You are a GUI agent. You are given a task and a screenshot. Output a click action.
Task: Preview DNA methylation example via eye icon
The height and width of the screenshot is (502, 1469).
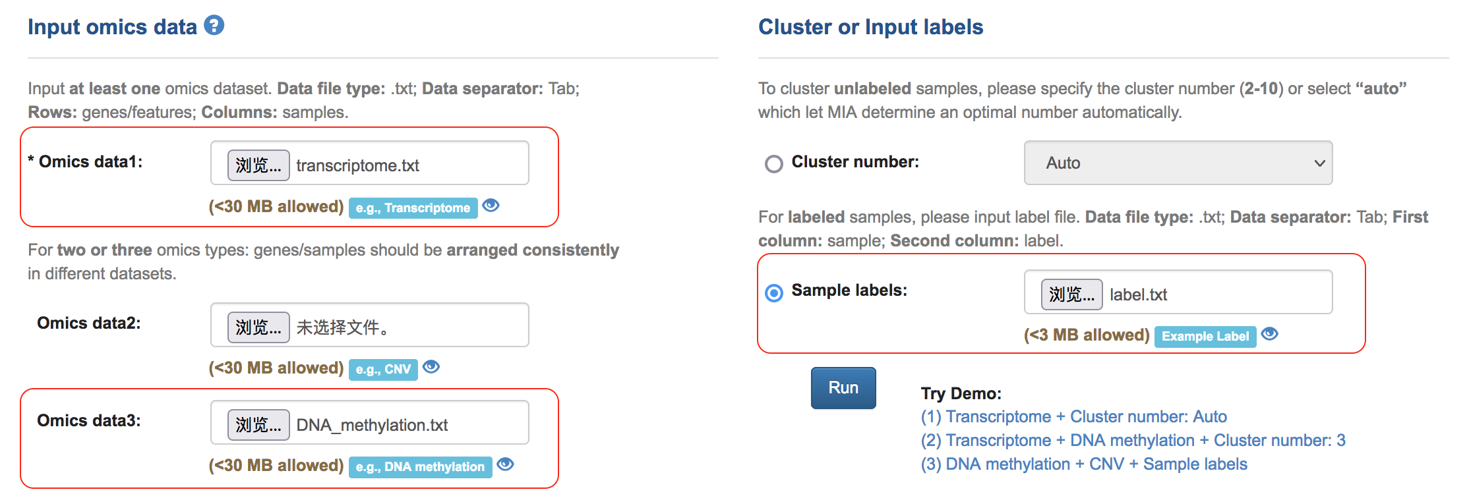(x=505, y=464)
